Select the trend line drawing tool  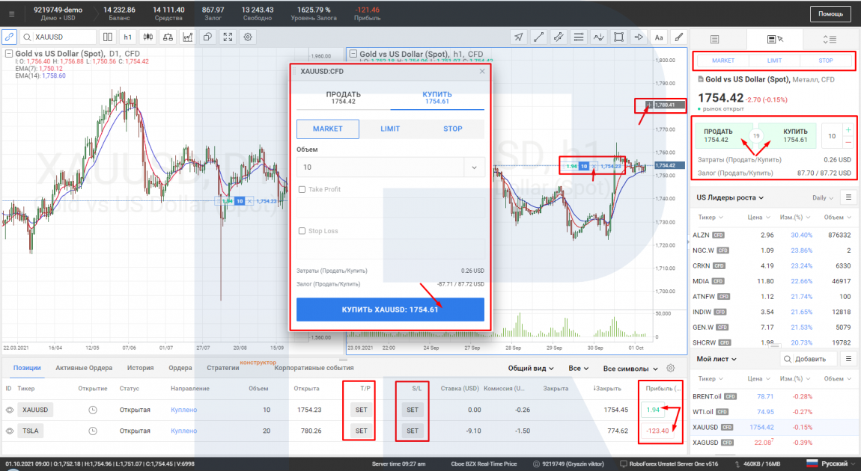coord(538,37)
